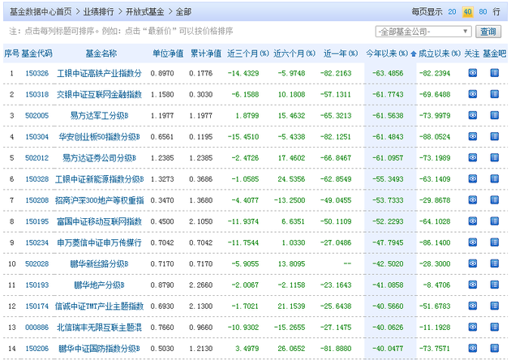Open fund 富国中证移动互联网指数 link
This screenshot has width=511, height=360.
pyautogui.click(x=99, y=221)
